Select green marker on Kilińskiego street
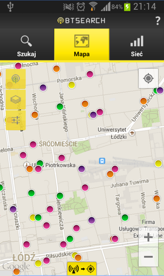 click(60, 106)
